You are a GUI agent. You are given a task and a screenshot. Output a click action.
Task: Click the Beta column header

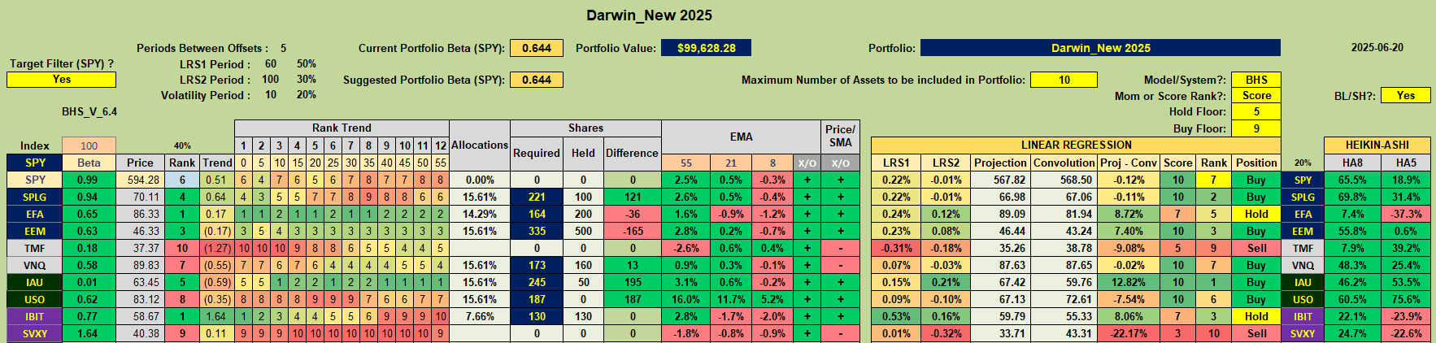(89, 163)
